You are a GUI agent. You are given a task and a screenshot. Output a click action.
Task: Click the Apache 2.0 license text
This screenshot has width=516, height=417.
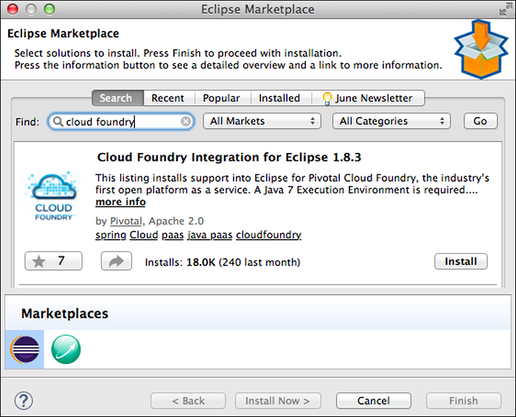tap(176, 221)
